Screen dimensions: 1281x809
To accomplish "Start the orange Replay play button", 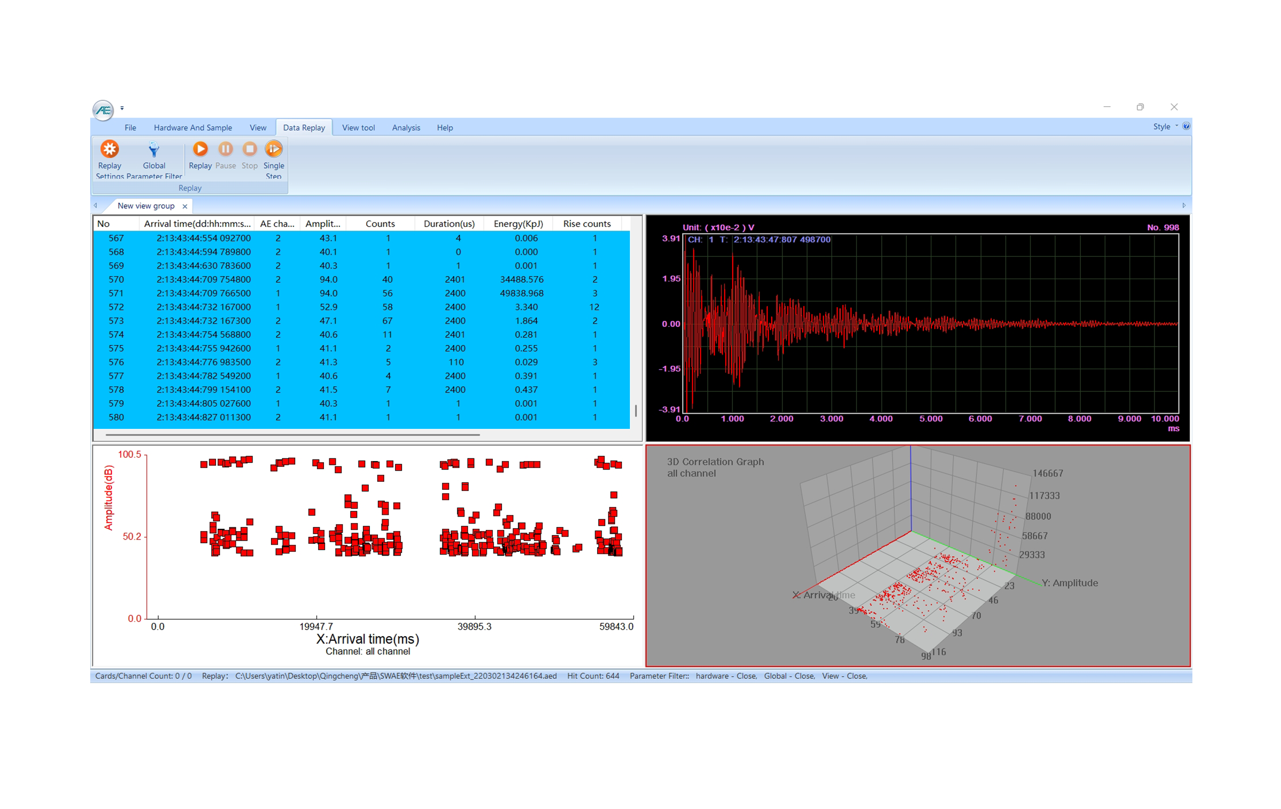I will [200, 149].
